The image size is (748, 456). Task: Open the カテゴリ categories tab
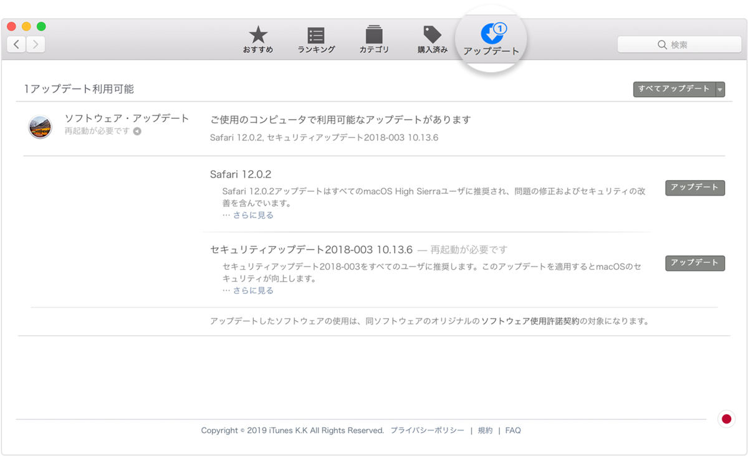(x=374, y=40)
